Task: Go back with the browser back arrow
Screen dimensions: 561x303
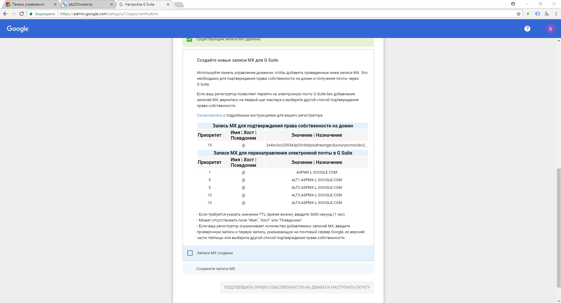Action: (x=5, y=14)
